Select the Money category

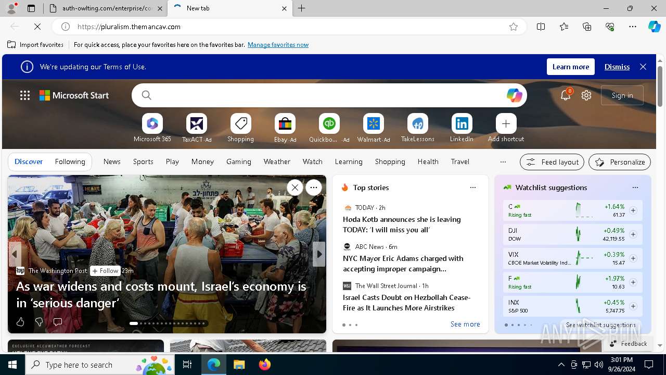click(x=202, y=162)
